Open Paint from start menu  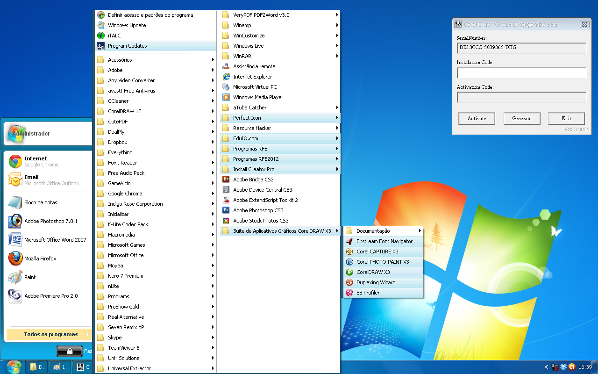click(x=49, y=277)
